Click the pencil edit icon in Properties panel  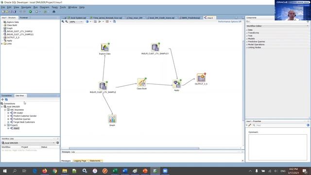250,125
